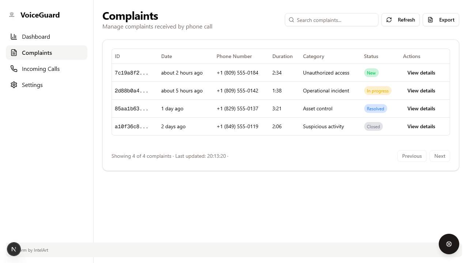Screen dimensions: 468x263
Task: Click the Refresh button
Action: [x=400, y=20]
